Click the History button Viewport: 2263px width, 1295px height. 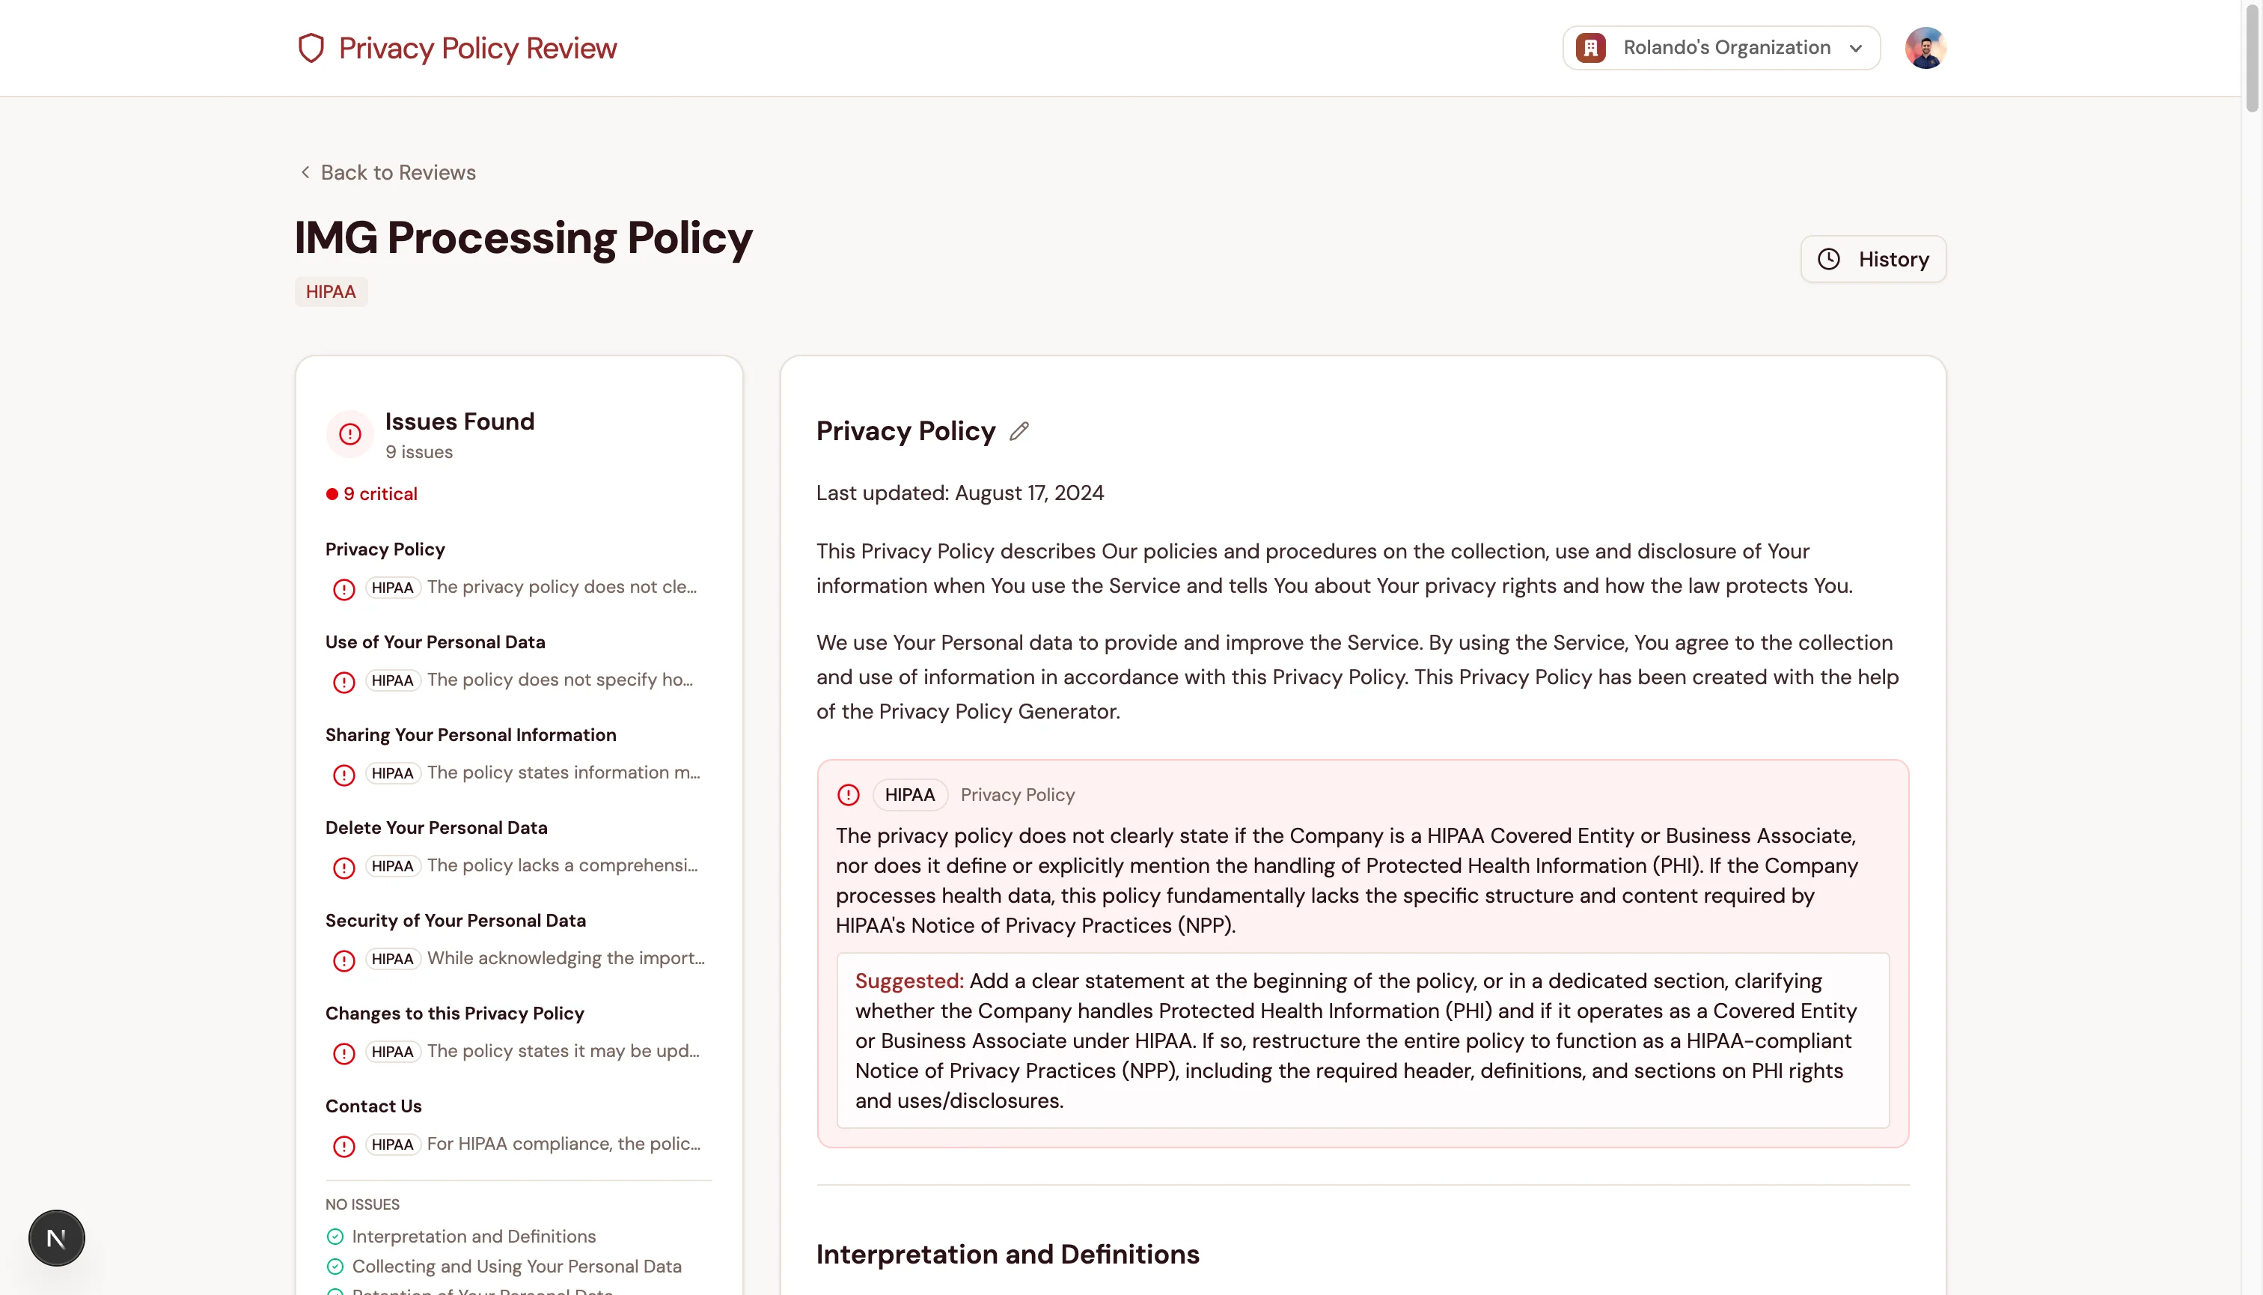(x=1872, y=259)
